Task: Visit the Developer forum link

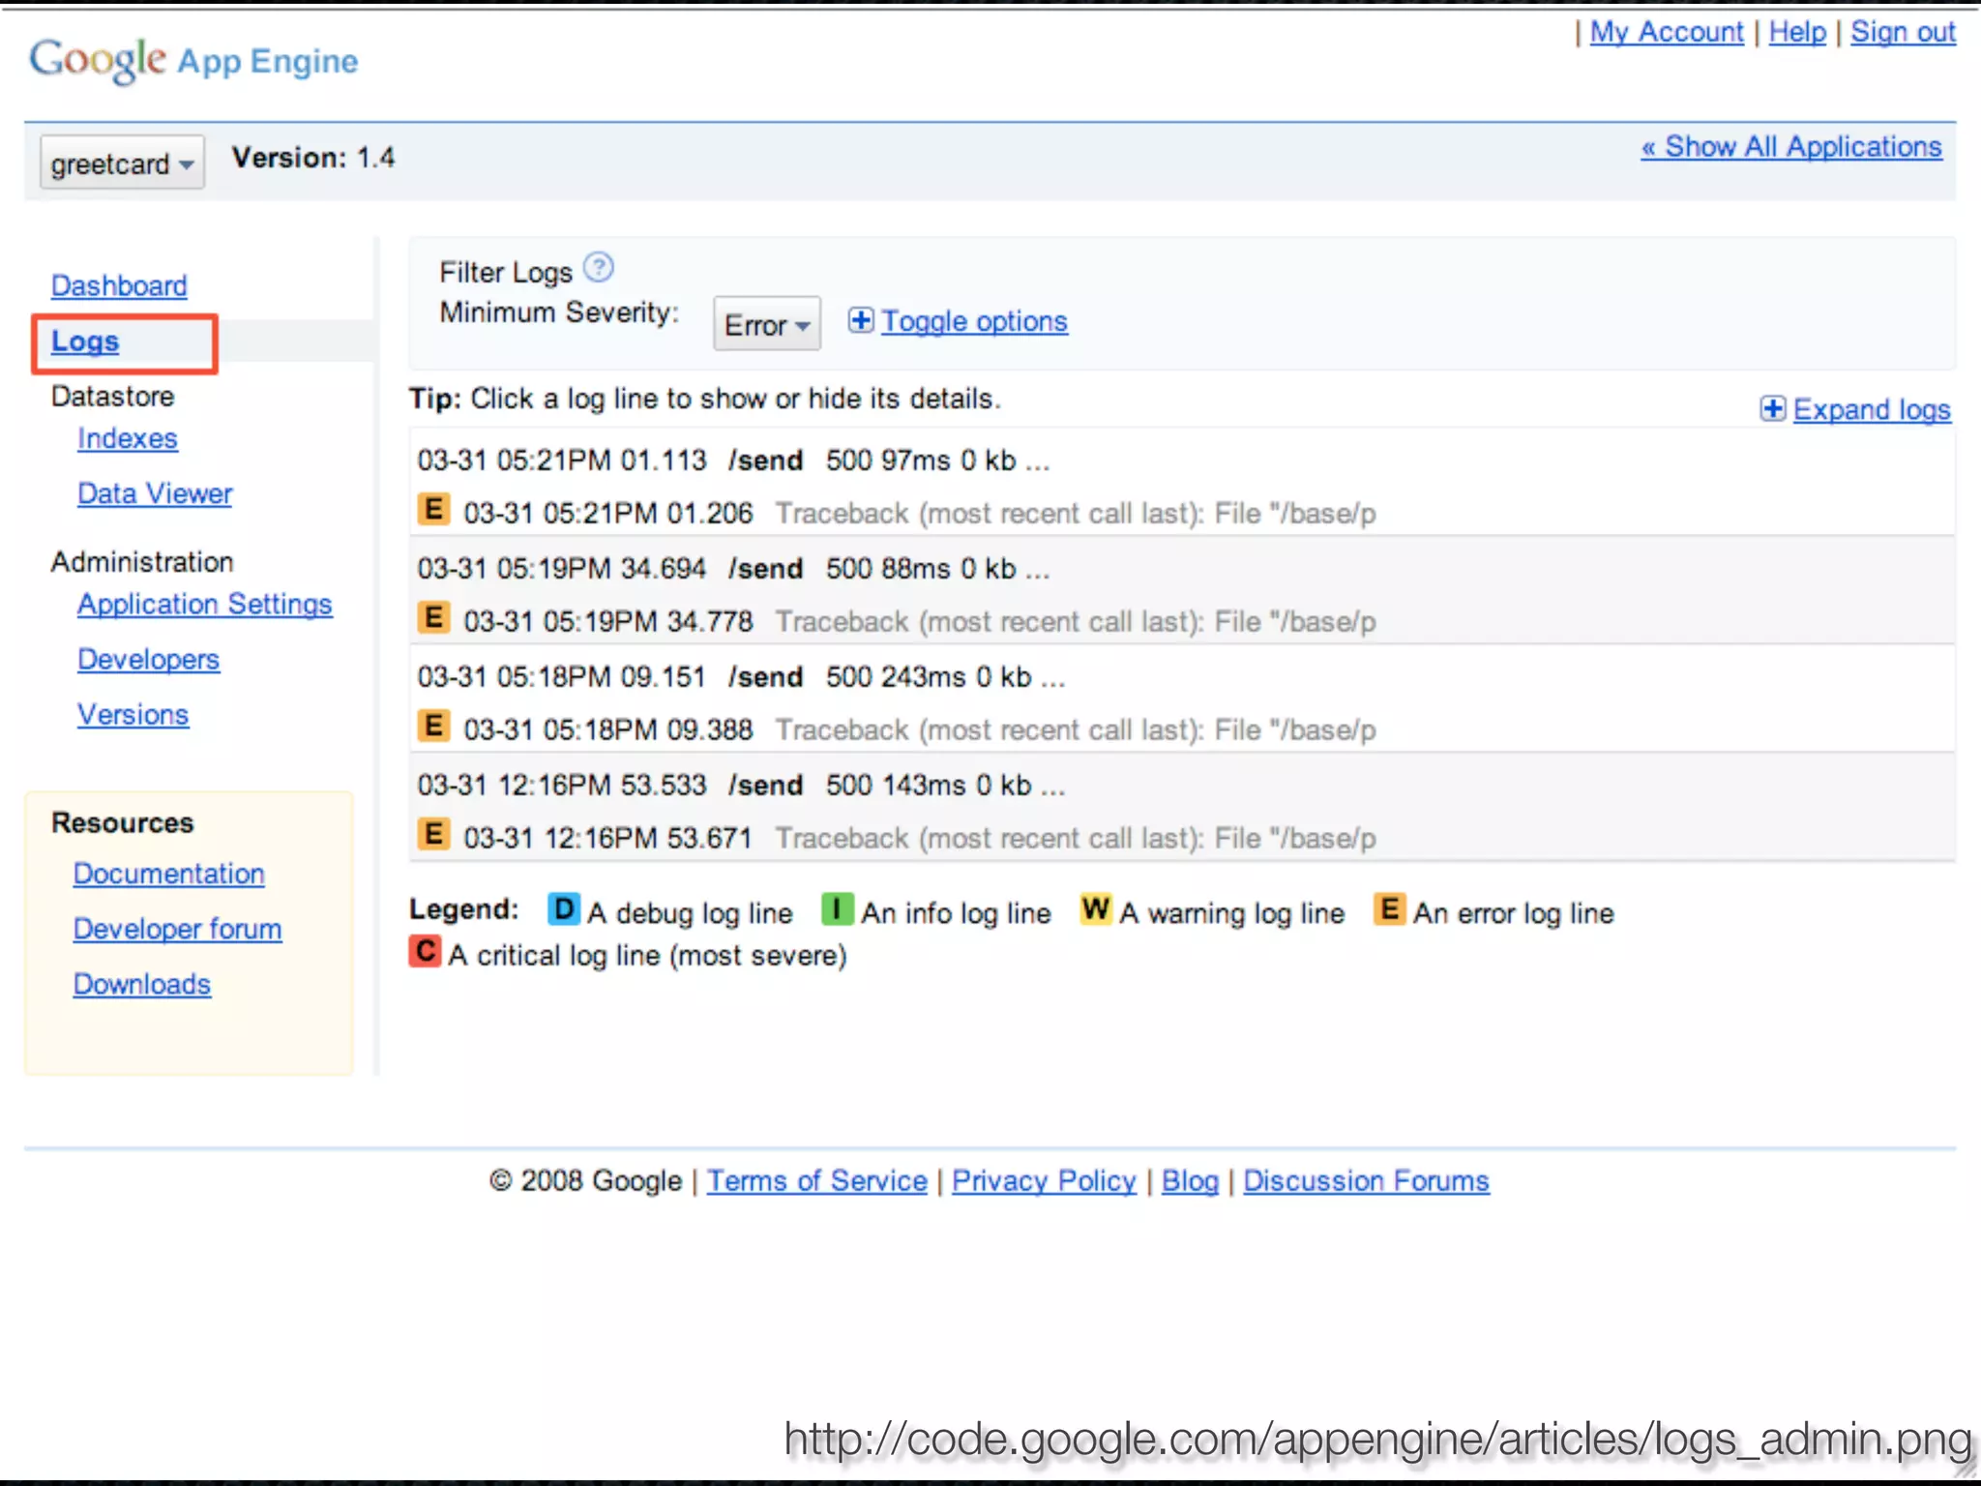Action: pyautogui.click(x=178, y=930)
